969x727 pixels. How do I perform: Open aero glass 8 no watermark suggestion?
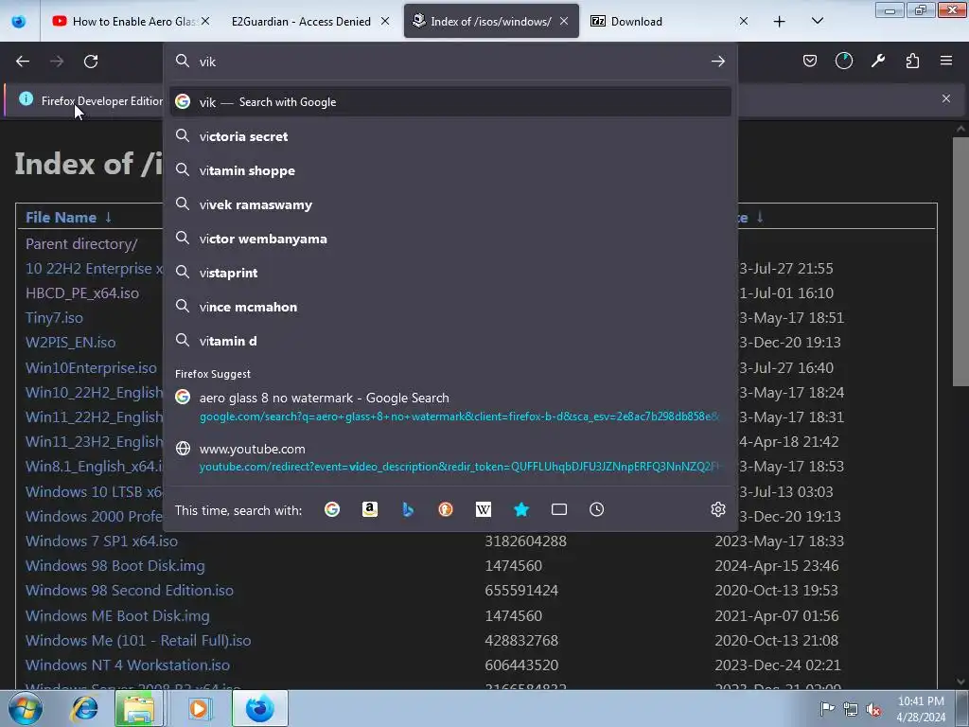(450, 407)
